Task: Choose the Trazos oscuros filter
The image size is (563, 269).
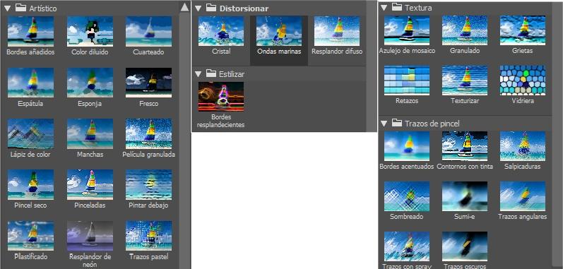Action: tap(465, 246)
